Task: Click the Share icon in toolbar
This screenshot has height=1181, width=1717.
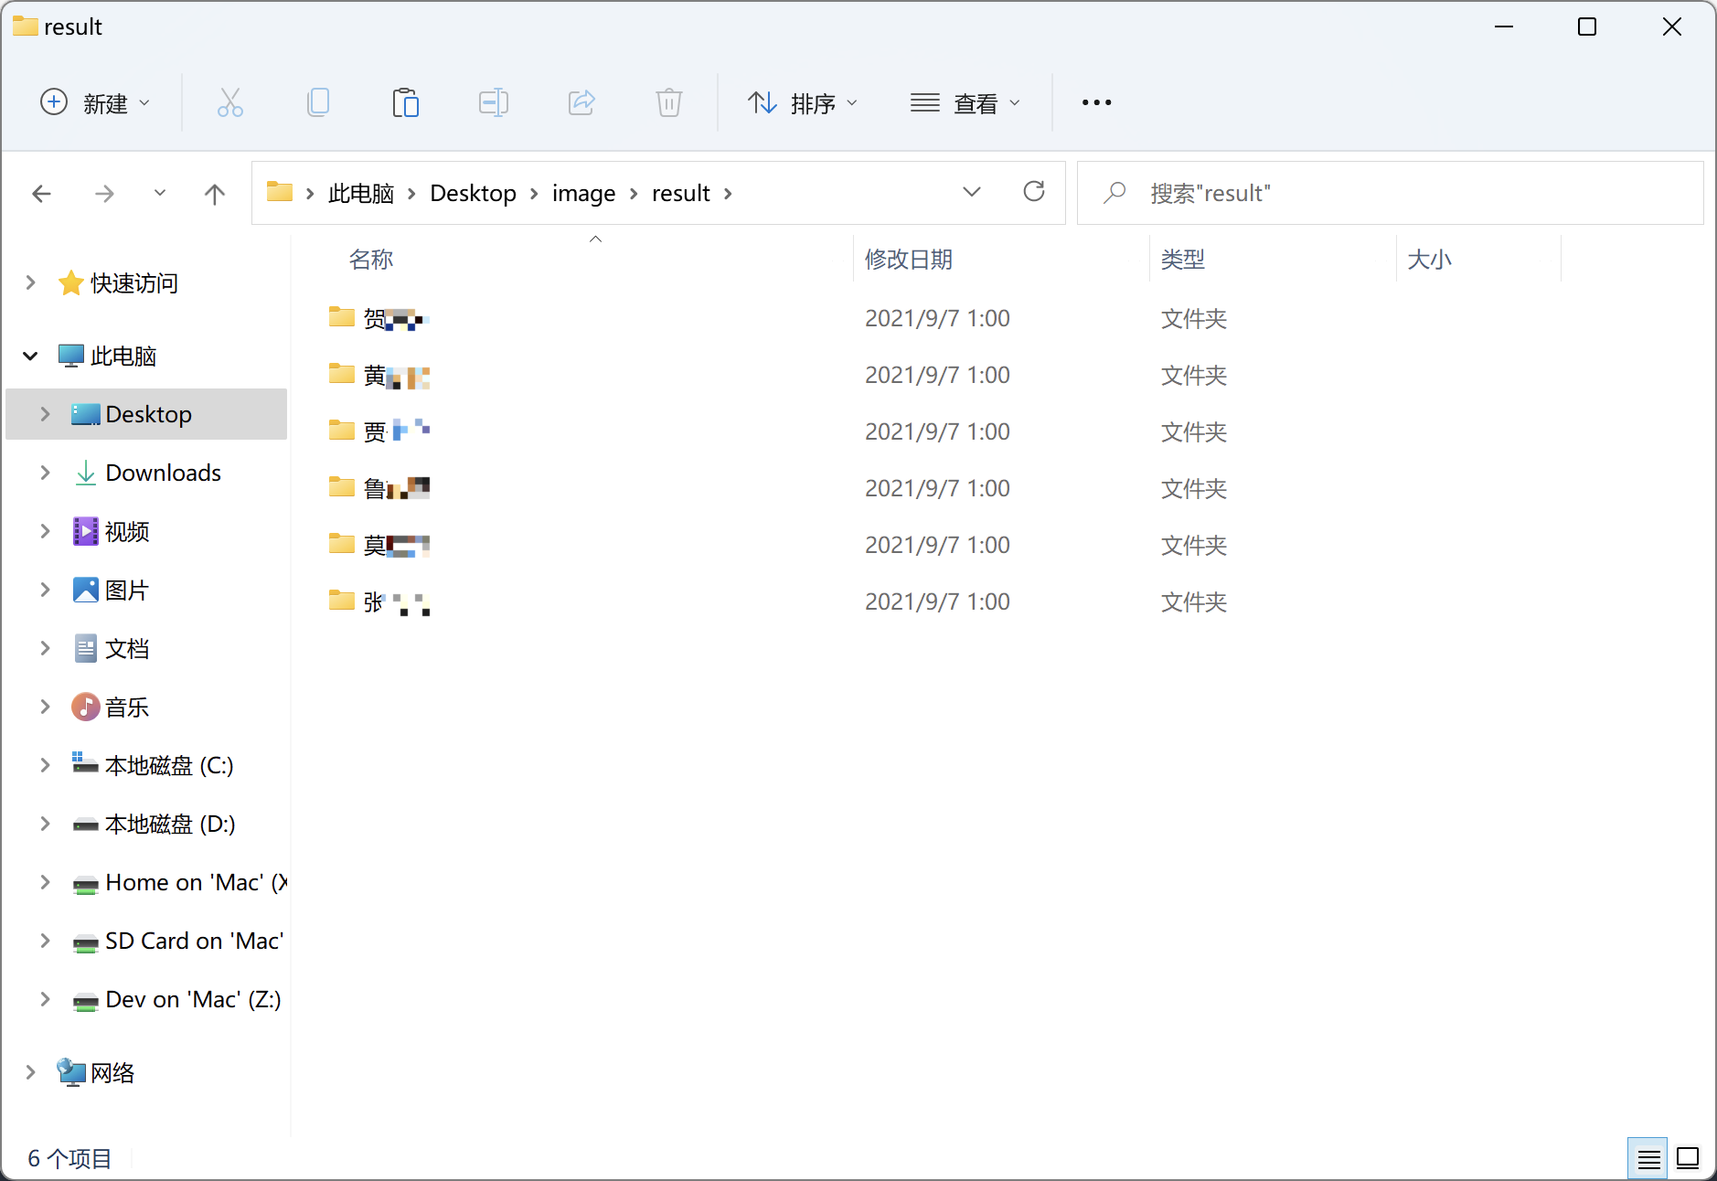Action: tap(581, 102)
